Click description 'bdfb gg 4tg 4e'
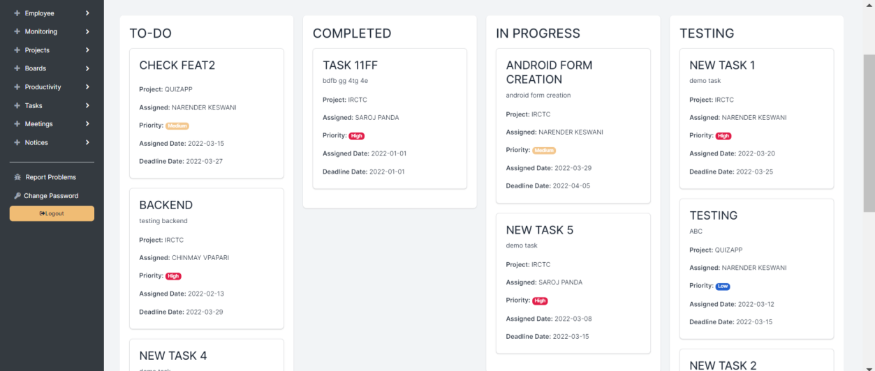This screenshot has height=371, width=875. click(x=345, y=81)
